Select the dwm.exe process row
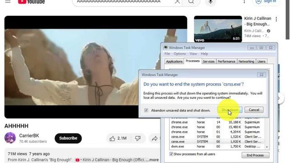Image resolution: width=290 pixels, height=163 pixels. coord(217,146)
